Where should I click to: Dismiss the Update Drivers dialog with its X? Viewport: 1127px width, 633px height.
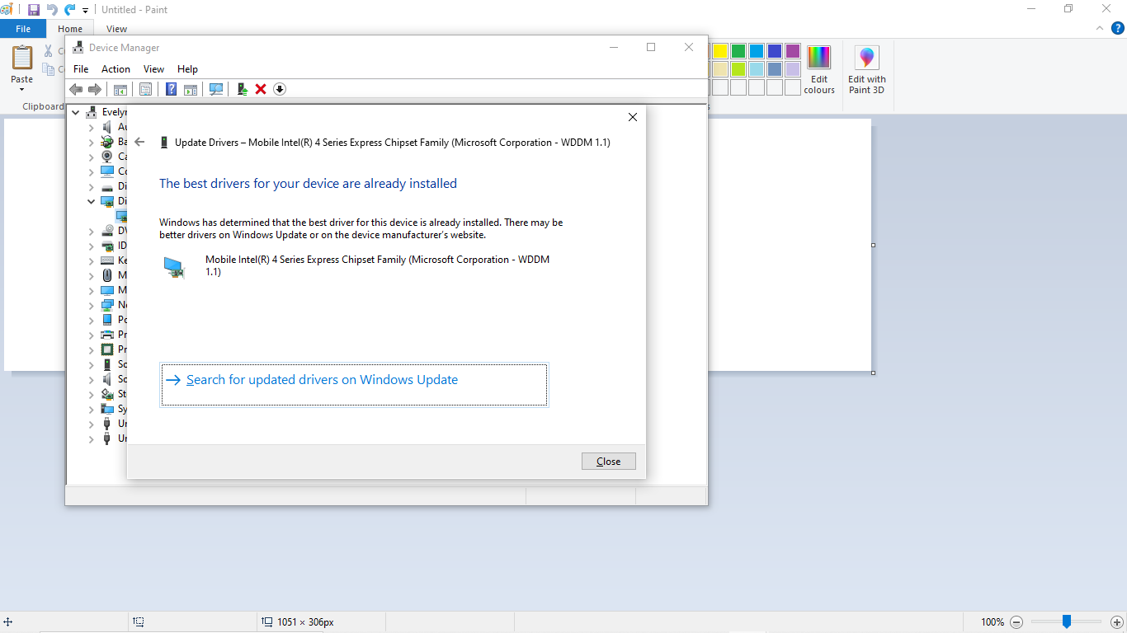click(633, 117)
